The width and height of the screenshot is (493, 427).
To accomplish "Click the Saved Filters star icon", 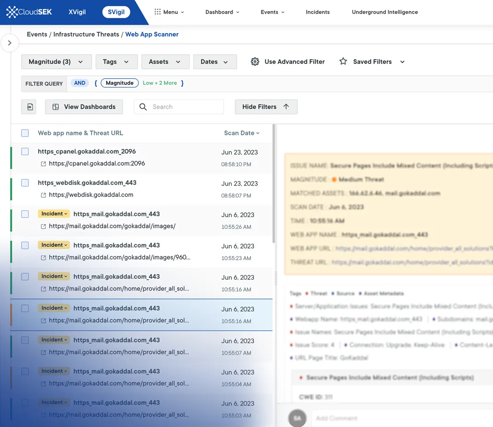I will tap(343, 62).
